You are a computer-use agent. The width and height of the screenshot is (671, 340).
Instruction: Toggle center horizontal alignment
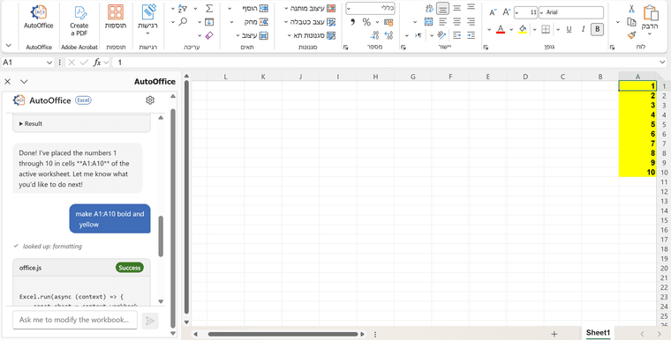[457, 22]
